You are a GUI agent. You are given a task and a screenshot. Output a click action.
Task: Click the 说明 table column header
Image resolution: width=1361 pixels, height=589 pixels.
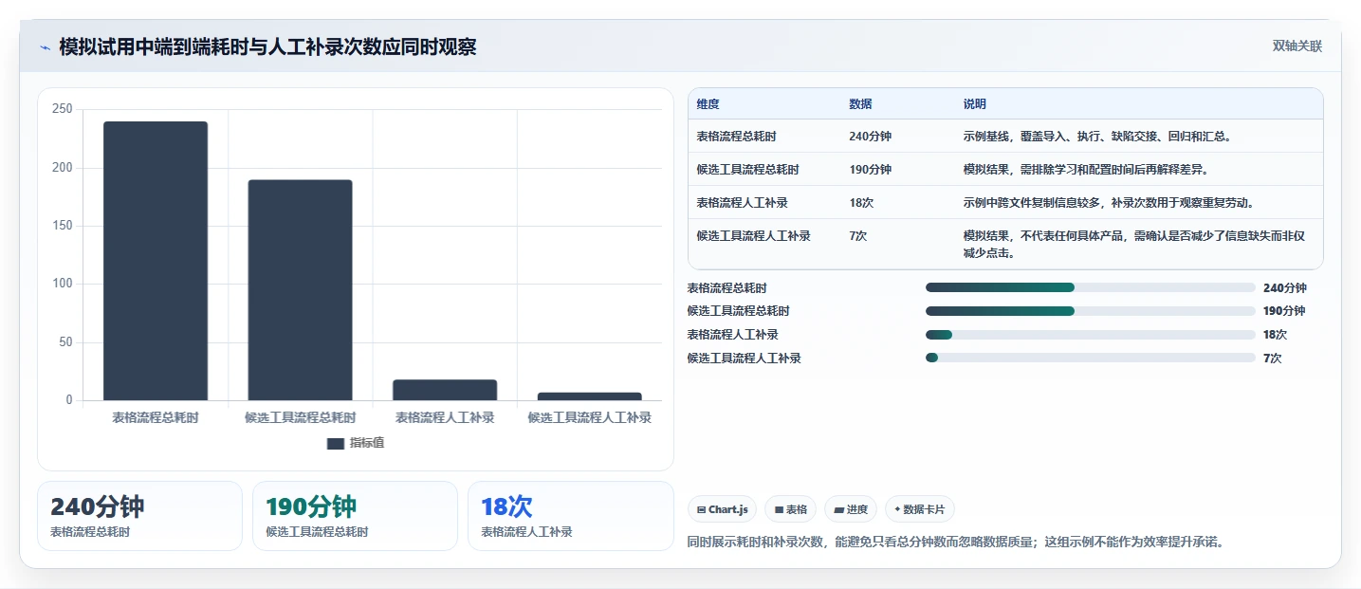pos(974,104)
